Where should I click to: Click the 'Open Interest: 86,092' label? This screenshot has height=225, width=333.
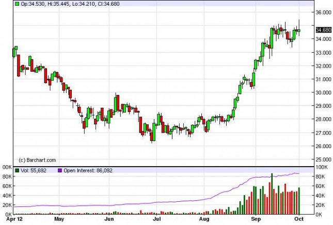tap(88, 170)
